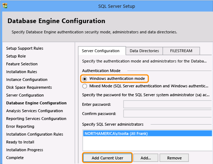213x164 pixels.
Task: Open Analysis Services Configuration step
Action: pos(34,111)
